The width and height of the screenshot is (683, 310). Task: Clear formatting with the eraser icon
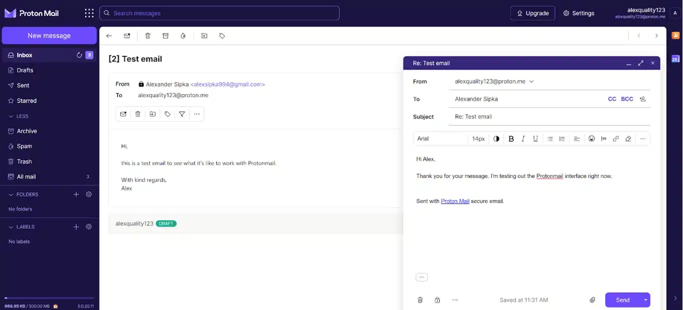click(628, 139)
